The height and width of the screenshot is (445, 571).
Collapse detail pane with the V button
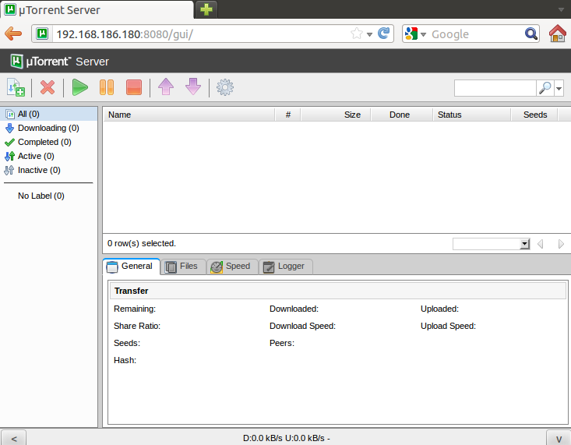(x=559, y=438)
